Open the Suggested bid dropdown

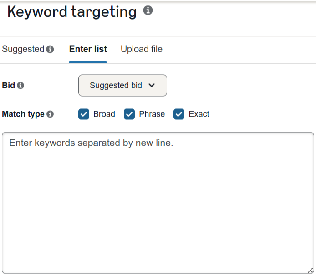pos(122,85)
